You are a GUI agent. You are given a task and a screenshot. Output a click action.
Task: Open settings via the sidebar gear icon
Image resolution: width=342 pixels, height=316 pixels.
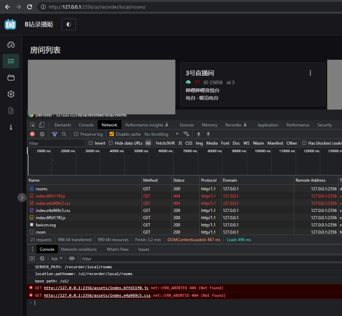tap(11, 94)
